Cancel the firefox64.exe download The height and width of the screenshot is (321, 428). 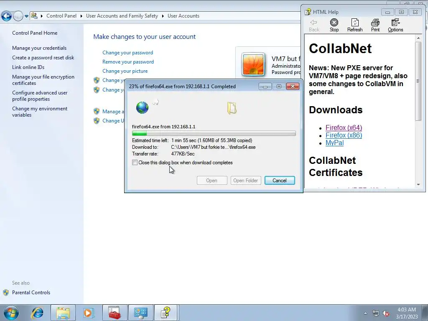coord(280,181)
